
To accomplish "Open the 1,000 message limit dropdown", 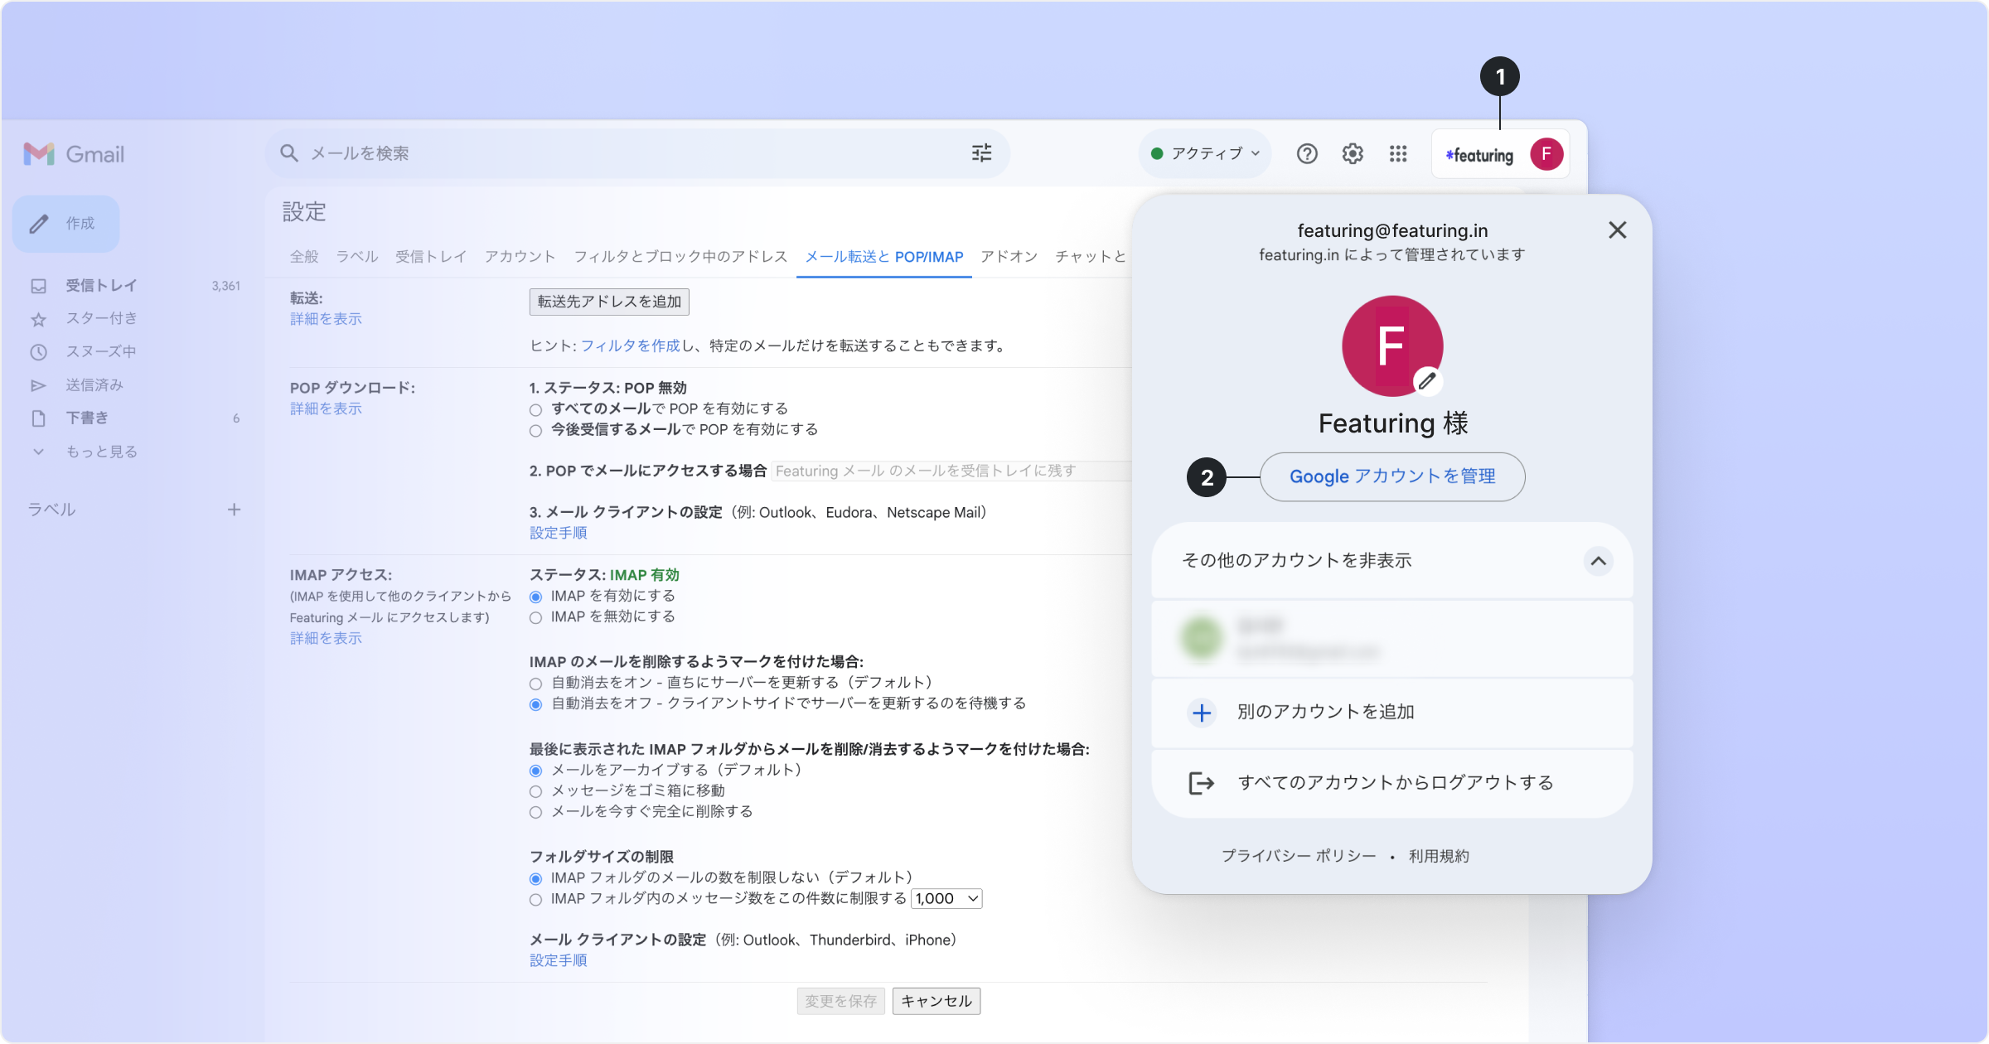I will pyautogui.click(x=946, y=899).
